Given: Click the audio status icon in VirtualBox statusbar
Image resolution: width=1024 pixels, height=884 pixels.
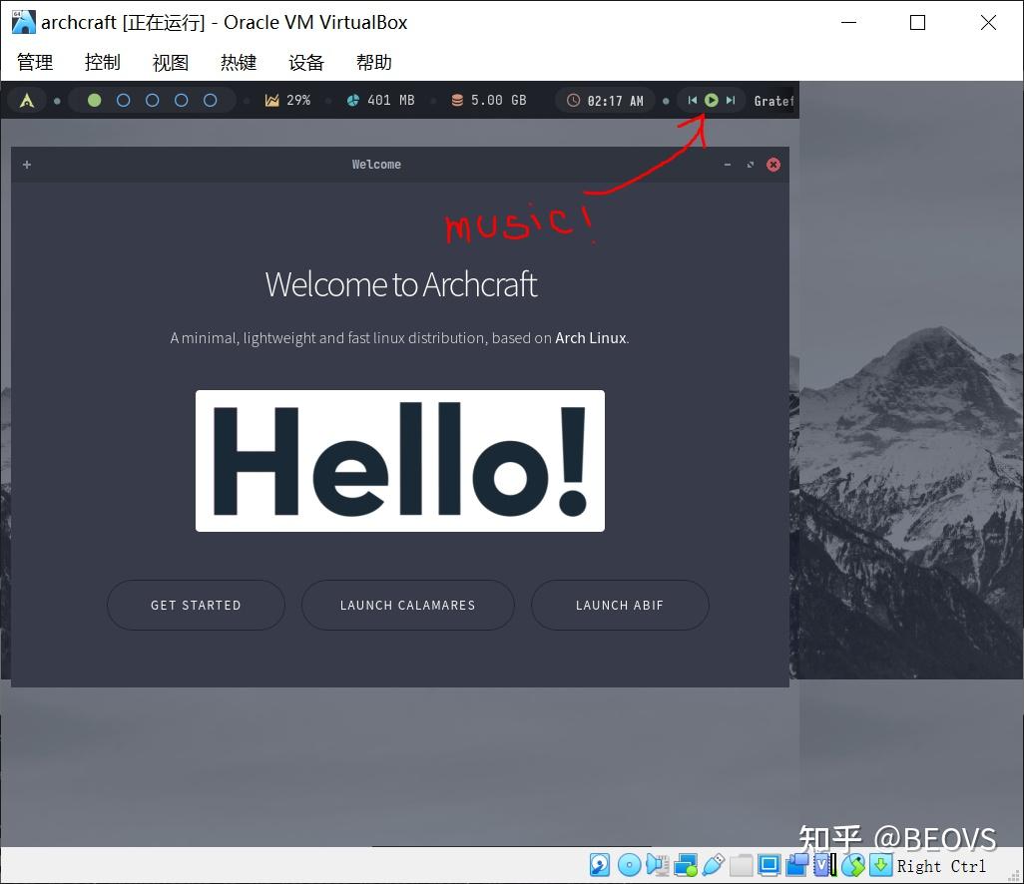Looking at the screenshot, I should coord(657,865).
